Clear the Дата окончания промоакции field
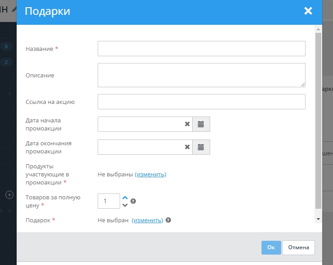The height and width of the screenshot is (265, 333). [187, 147]
